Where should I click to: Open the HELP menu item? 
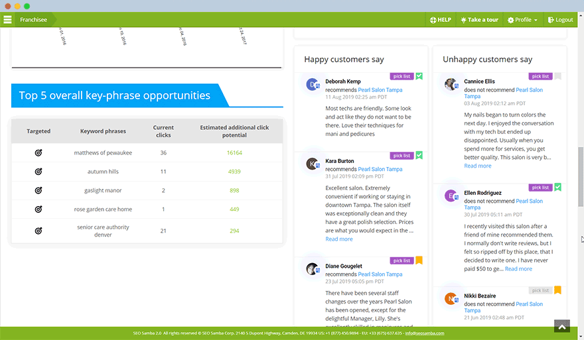pyautogui.click(x=440, y=20)
